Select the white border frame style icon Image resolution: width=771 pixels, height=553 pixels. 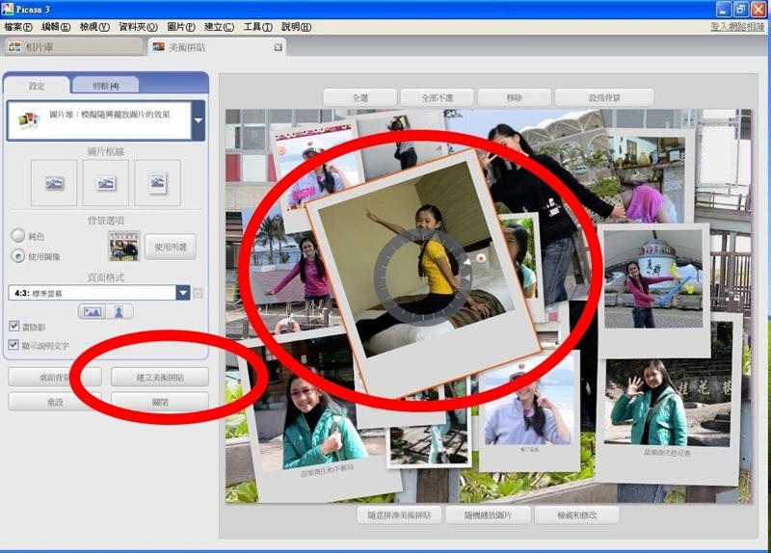[105, 182]
